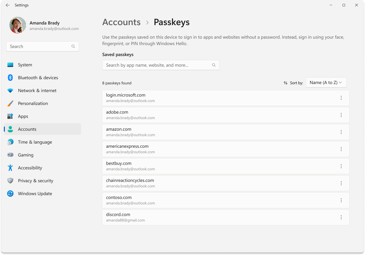
Task: Click the Amanda Brady profile picture
Action: tap(18, 25)
